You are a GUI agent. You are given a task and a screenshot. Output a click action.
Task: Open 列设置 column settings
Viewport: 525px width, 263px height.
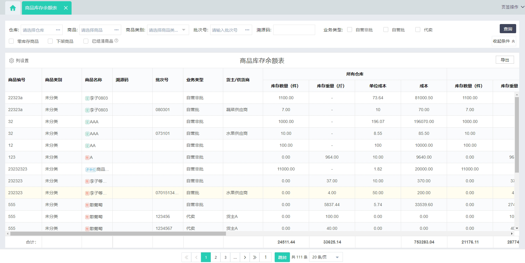pyautogui.click(x=19, y=61)
